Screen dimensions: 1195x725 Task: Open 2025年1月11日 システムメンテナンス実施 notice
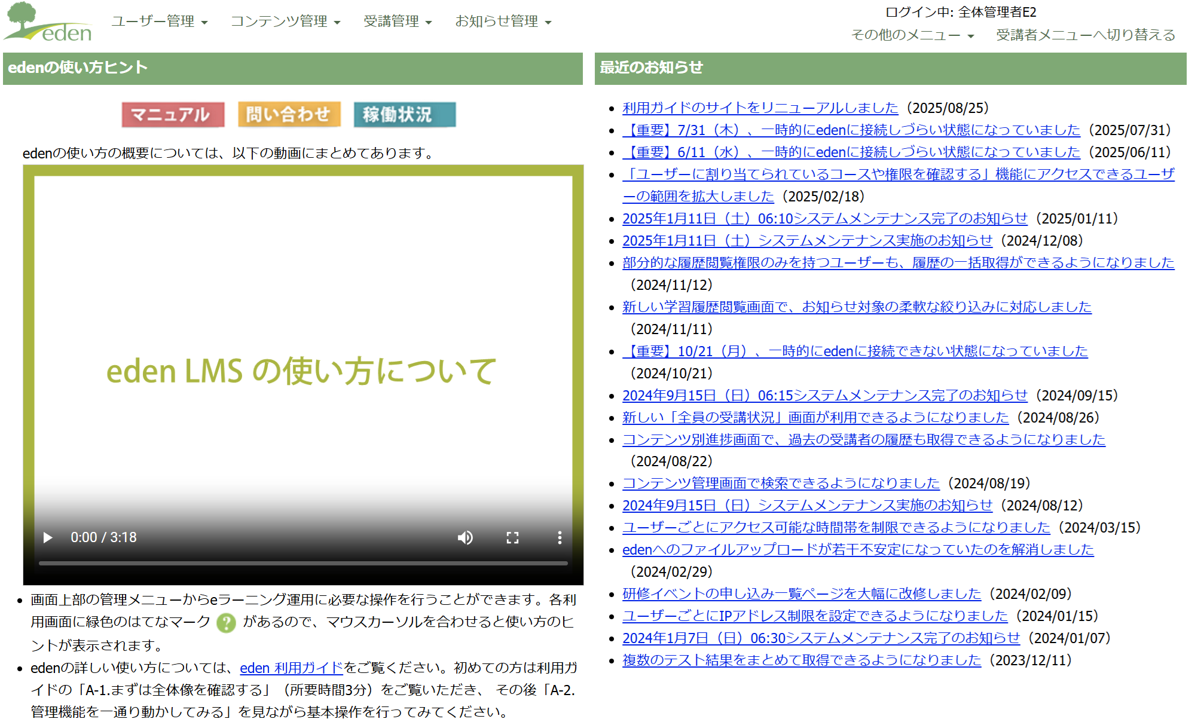coord(808,241)
